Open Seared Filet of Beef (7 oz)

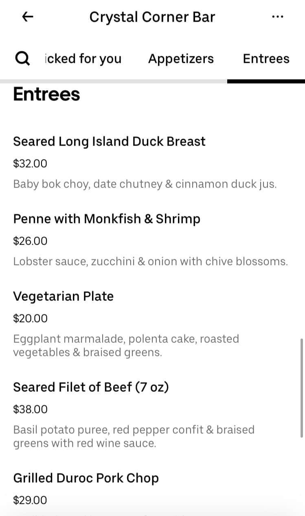click(91, 387)
